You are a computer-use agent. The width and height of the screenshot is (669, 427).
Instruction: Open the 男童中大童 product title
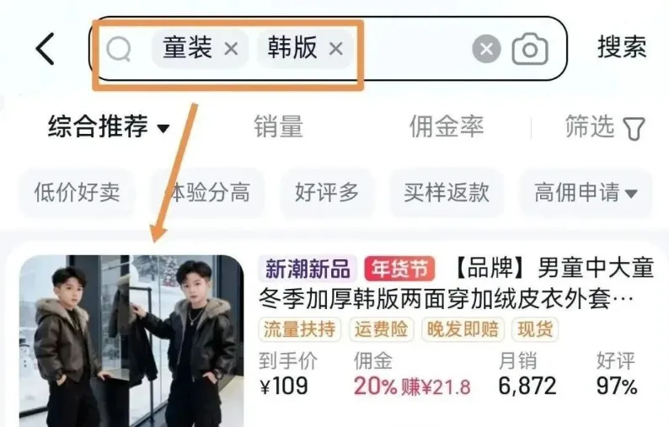coord(457,284)
